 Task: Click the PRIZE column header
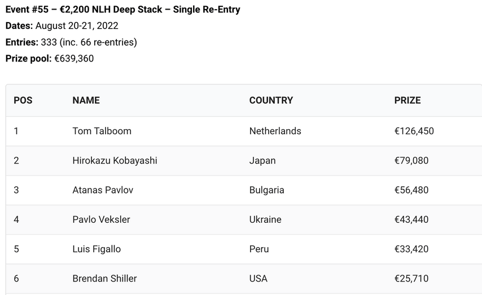coord(407,100)
